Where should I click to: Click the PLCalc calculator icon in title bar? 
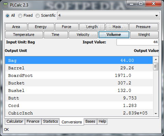5,5
